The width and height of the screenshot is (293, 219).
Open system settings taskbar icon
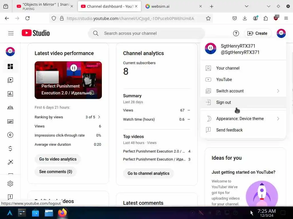pyautogui.click(x=22, y=213)
